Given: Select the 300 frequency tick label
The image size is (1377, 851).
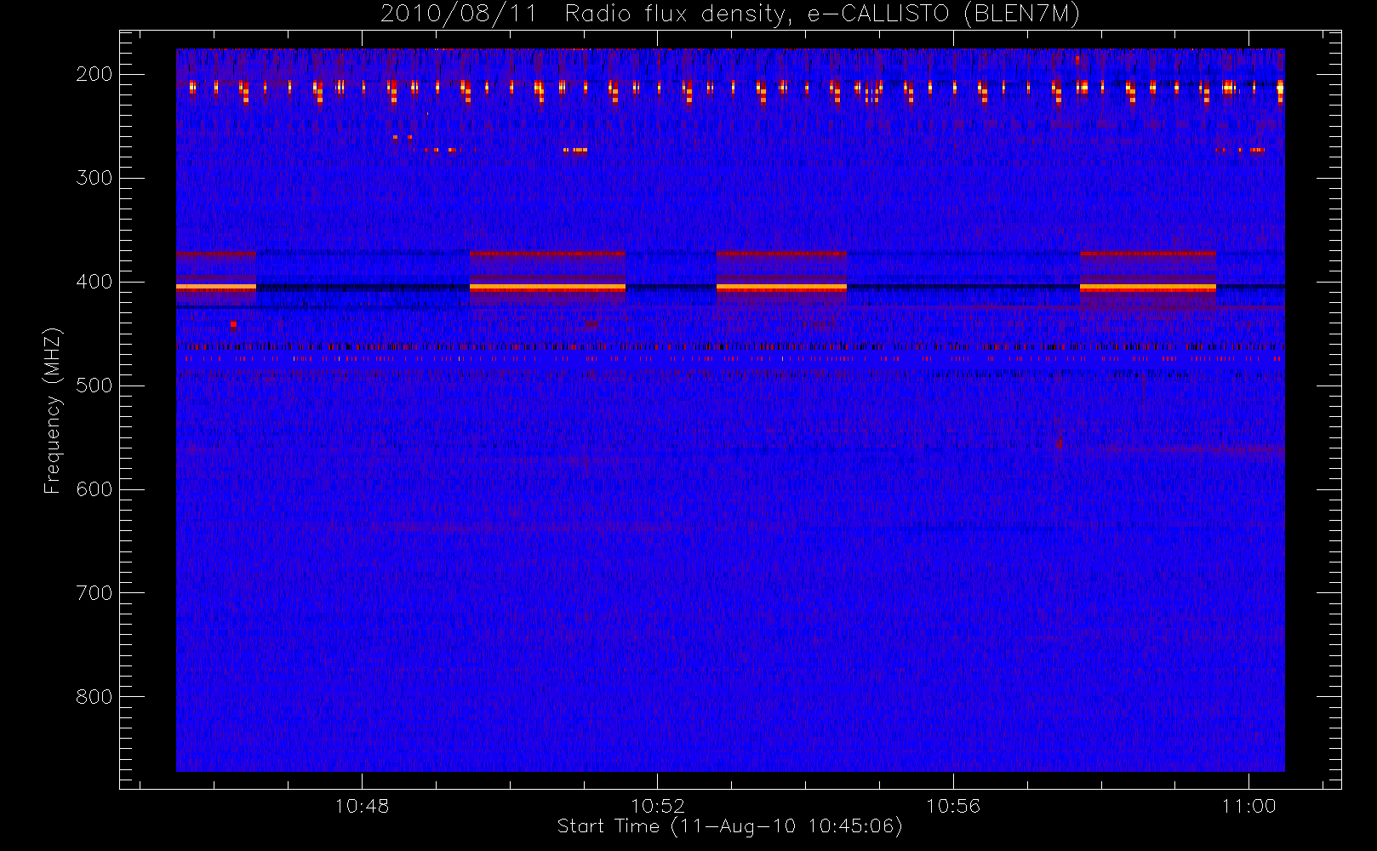Looking at the screenshot, I should [x=94, y=178].
